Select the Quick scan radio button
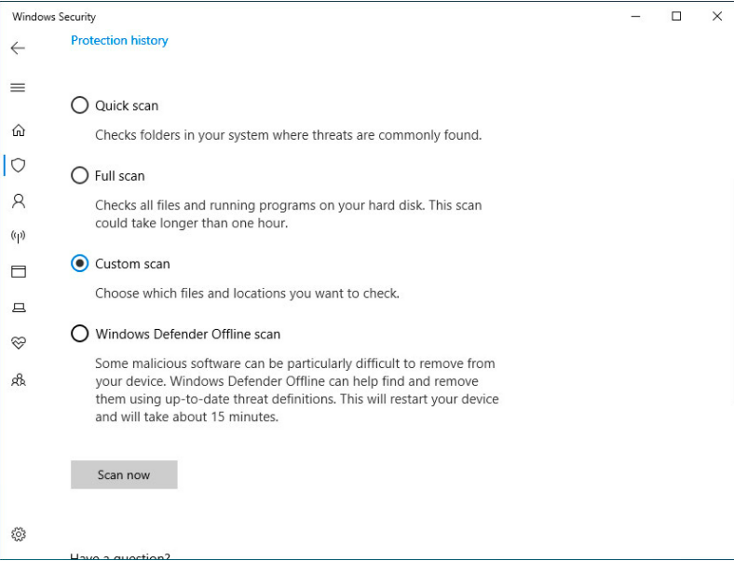734x561 pixels. [x=79, y=105]
